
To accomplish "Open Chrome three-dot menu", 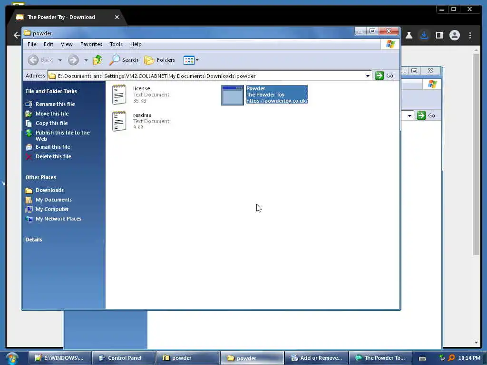I will coord(470,35).
